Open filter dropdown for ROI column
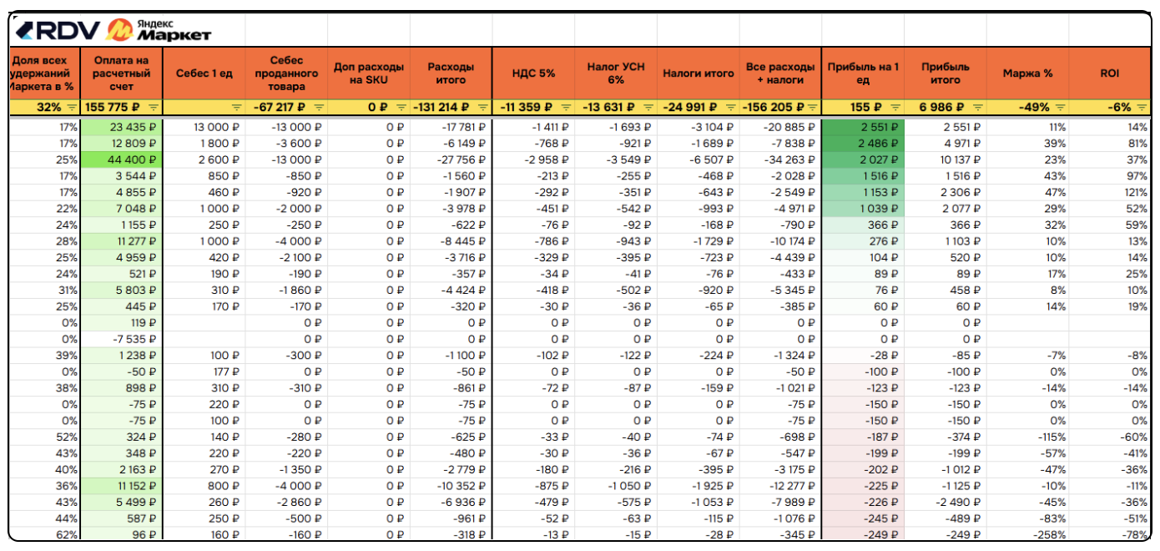Image resolution: width=1160 pixels, height=551 pixels. [x=1142, y=108]
